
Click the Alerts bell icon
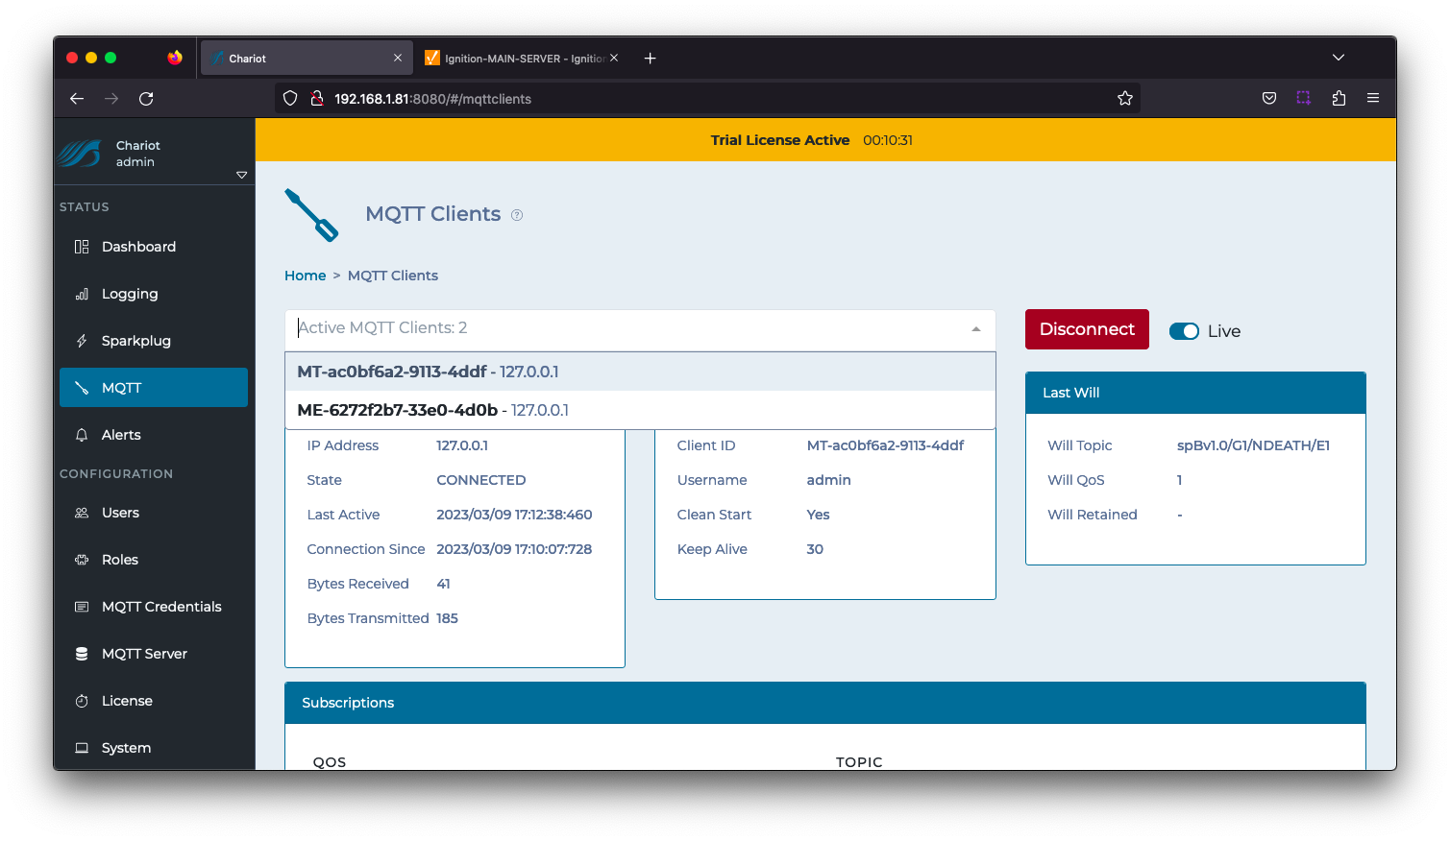point(82,435)
